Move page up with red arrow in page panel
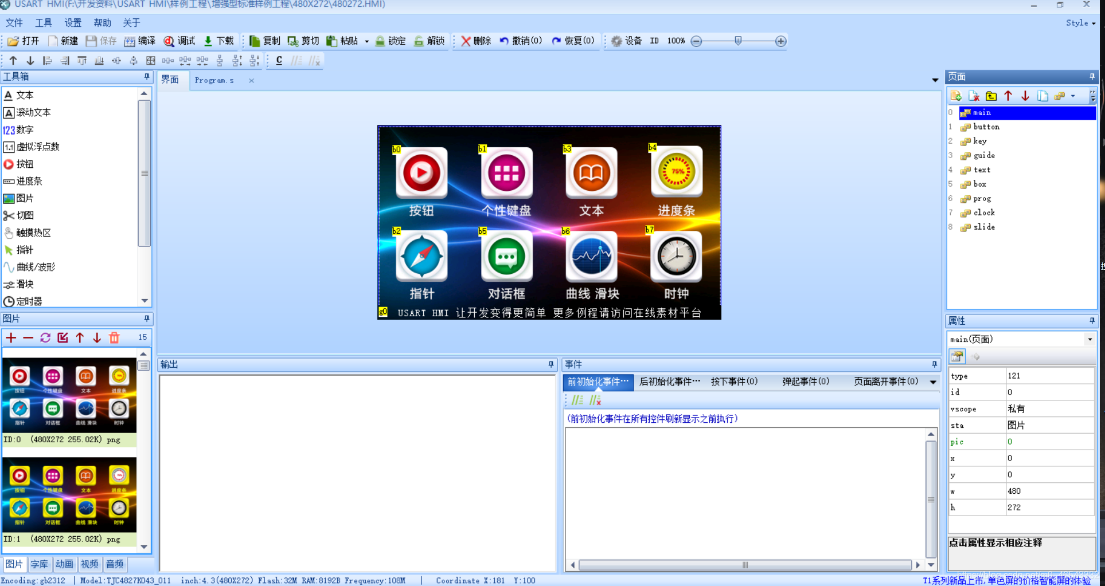Screen dimensions: 1105x586 1008,96
